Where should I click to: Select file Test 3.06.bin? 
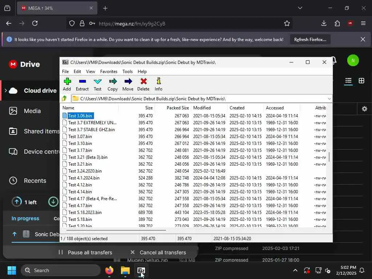[x=80, y=116]
